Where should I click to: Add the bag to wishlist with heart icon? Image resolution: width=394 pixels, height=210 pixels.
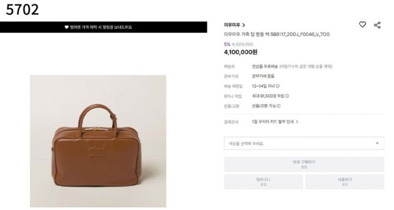tap(362, 25)
